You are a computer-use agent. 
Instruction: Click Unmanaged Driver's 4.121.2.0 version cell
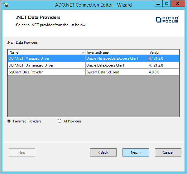(164, 65)
